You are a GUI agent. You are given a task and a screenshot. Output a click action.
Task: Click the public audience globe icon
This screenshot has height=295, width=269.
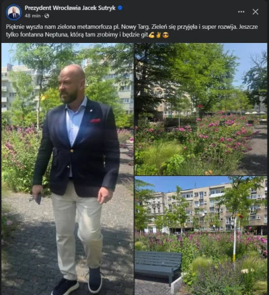click(47, 15)
